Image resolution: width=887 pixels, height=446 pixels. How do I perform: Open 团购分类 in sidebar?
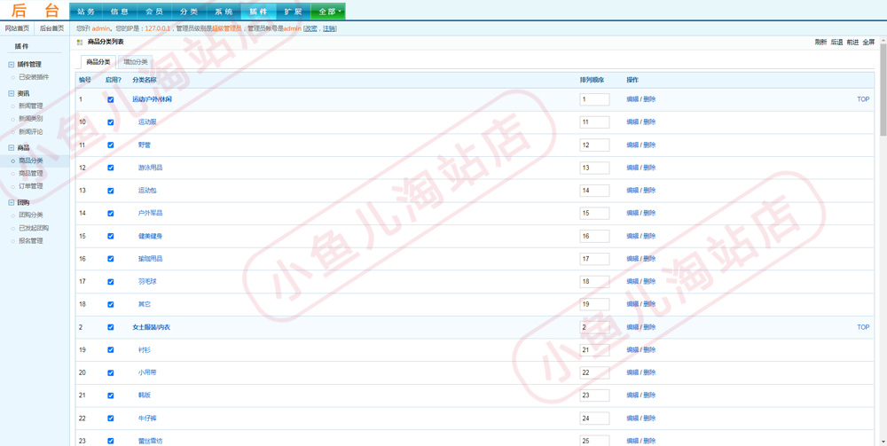(30, 215)
